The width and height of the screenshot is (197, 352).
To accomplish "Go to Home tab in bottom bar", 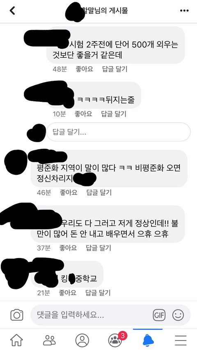I will 16,340.
